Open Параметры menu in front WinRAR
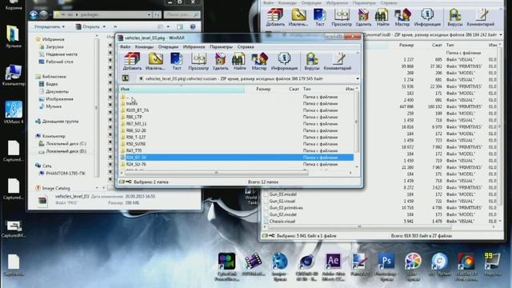Image resolution: width=512 pixels, height=288 pixels. [x=221, y=46]
